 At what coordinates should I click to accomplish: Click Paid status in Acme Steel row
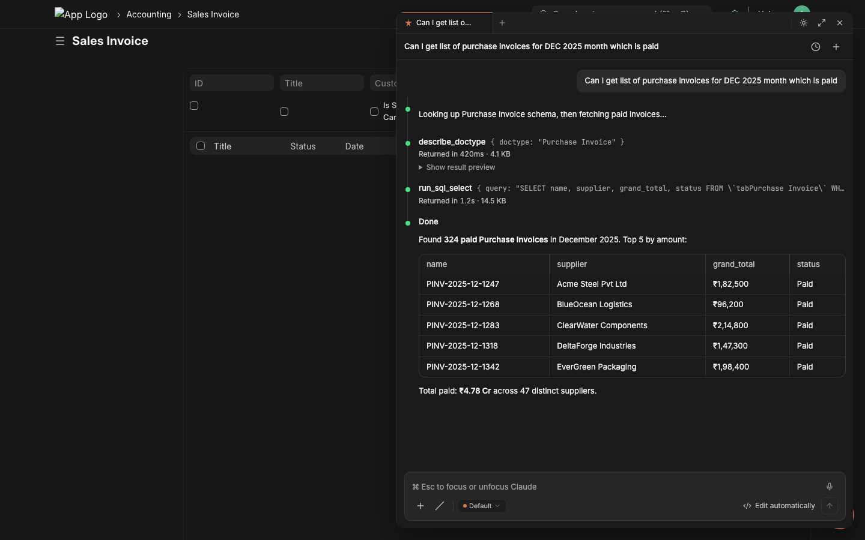pos(817,284)
